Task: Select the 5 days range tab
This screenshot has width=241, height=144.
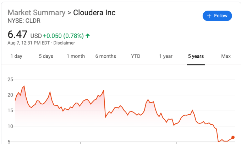Action: click(x=46, y=56)
